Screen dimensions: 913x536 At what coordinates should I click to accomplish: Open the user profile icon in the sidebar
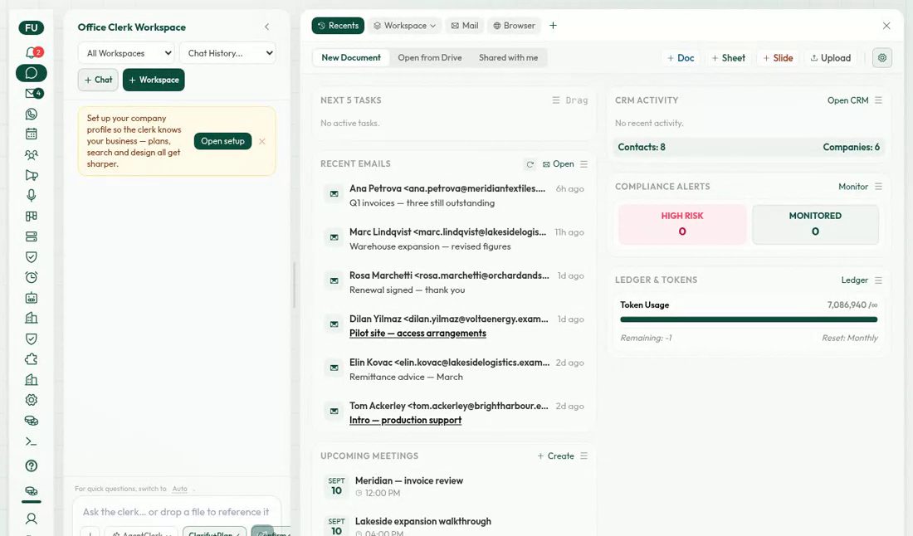tap(32, 518)
